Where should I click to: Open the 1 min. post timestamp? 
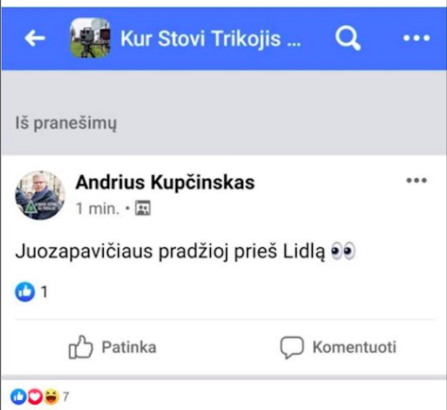(x=97, y=209)
